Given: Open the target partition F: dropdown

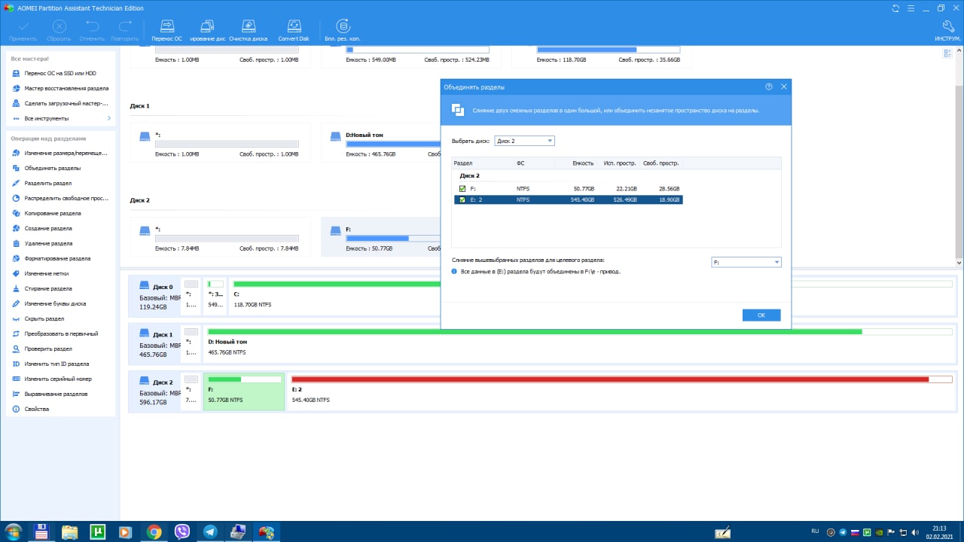Looking at the screenshot, I should tap(746, 262).
